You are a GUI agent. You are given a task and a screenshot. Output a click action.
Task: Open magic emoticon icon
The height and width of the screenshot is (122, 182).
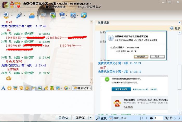(x=15, y=88)
